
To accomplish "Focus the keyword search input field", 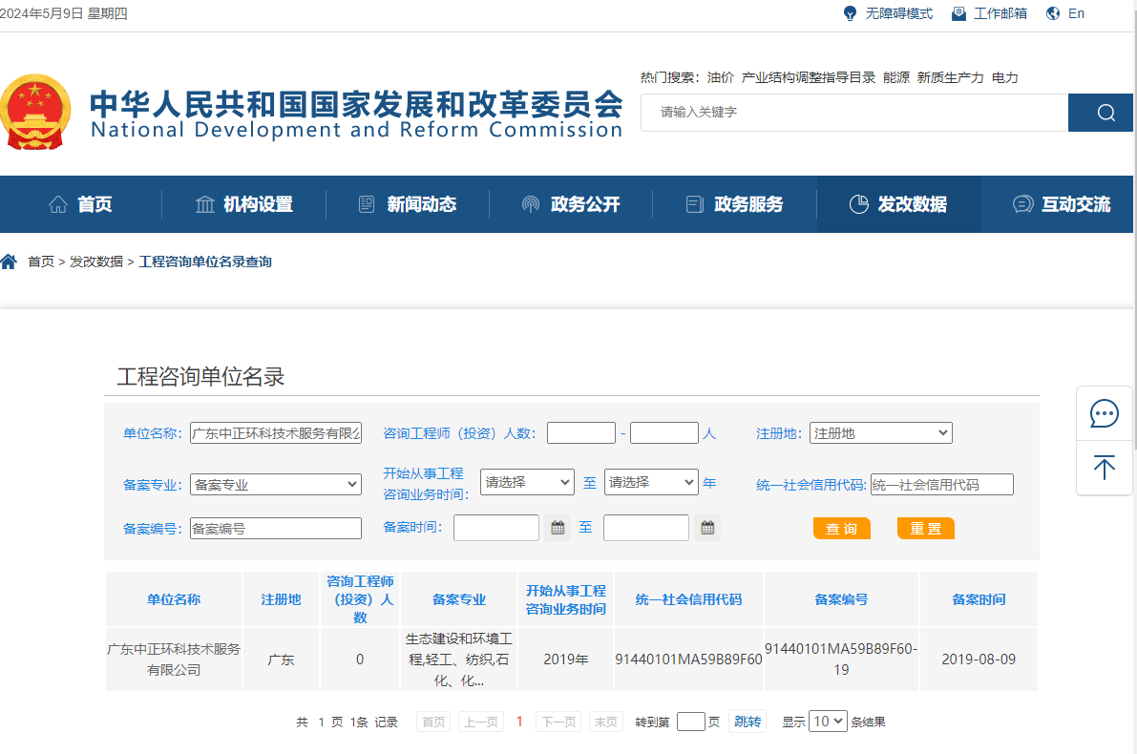I will point(854,113).
